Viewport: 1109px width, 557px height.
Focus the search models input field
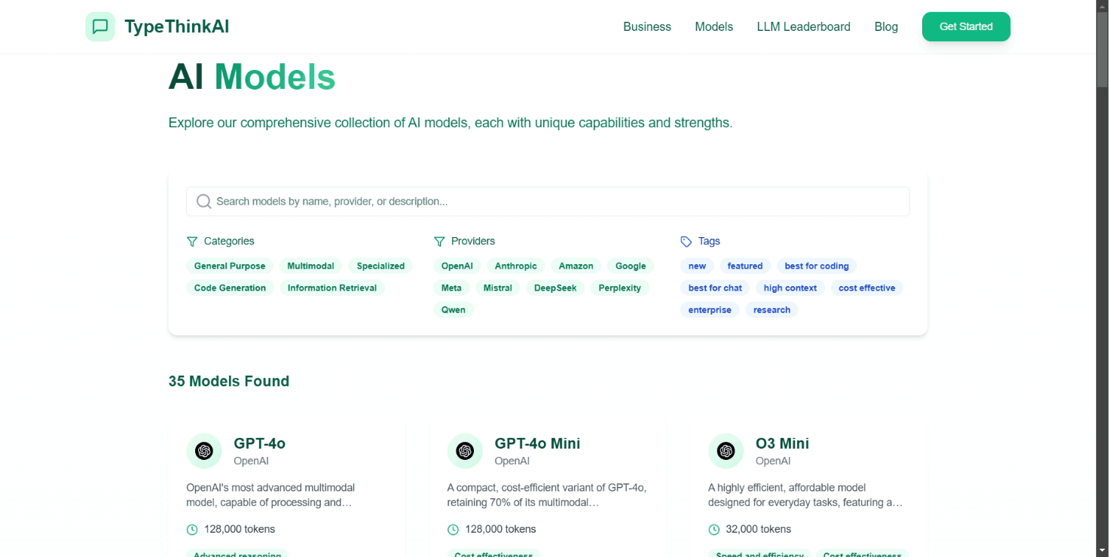(x=548, y=202)
